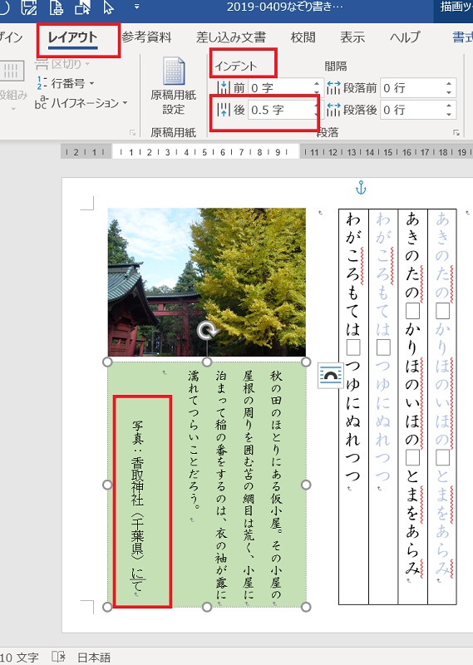Increase the 段落前 spacing with up arrow
The height and width of the screenshot is (665, 473).
point(449,84)
